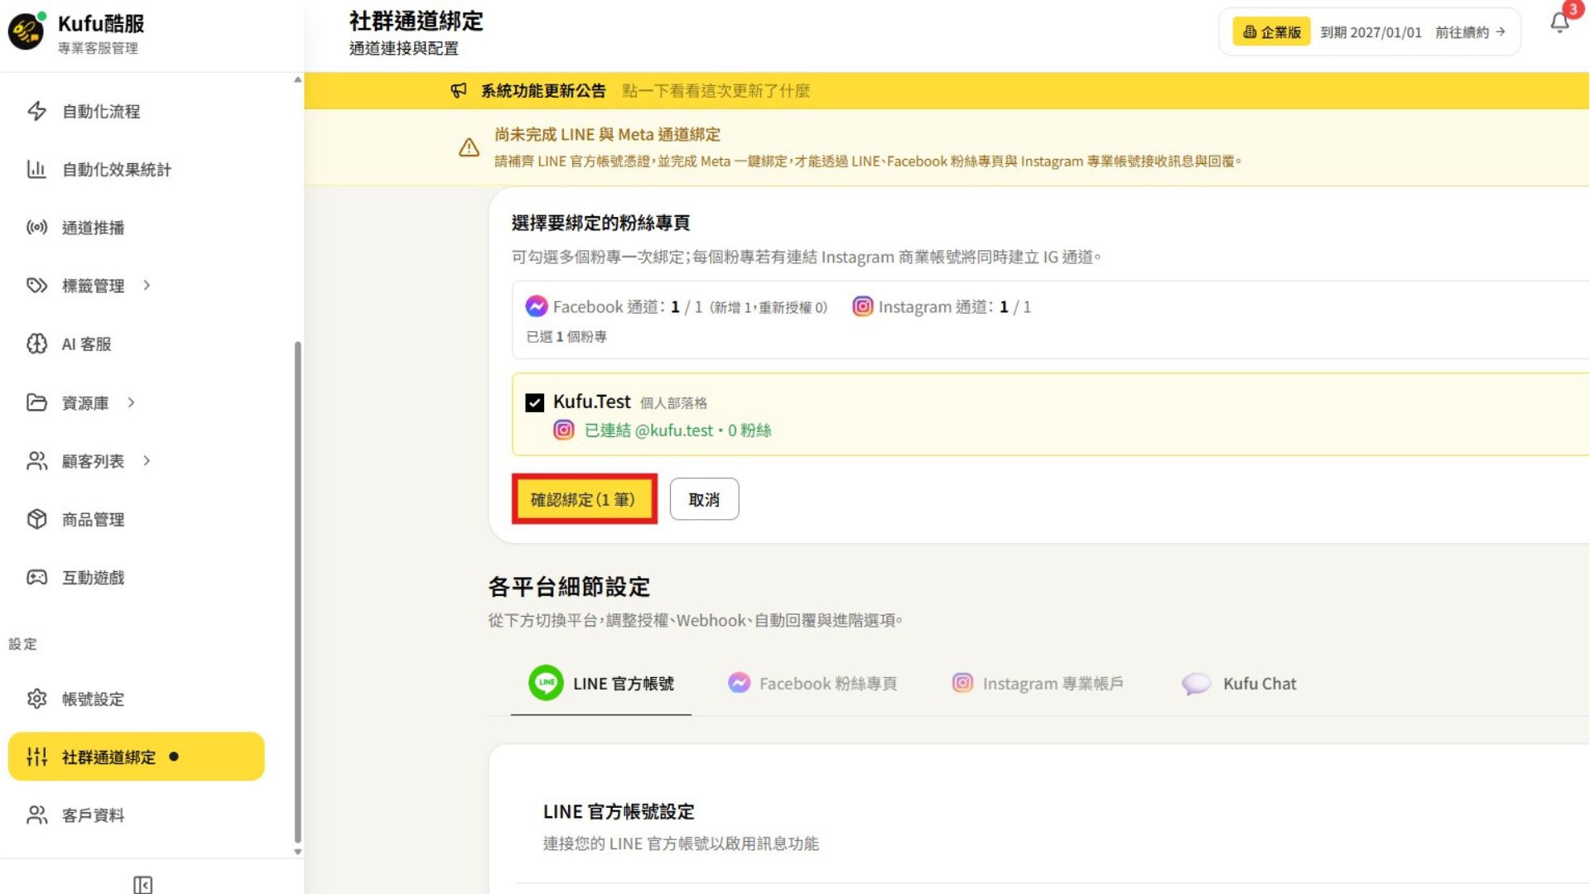This screenshot has height=894, width=1590.
Task: Click the 客戶資料 users icon
Action: [36, 815]
